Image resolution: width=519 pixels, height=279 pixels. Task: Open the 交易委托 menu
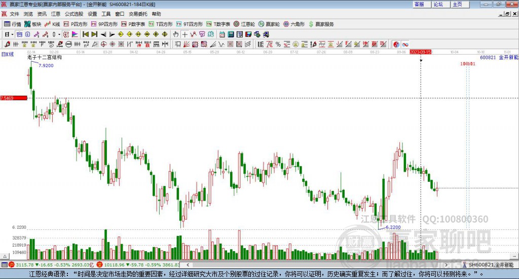(x=138, y=14)
